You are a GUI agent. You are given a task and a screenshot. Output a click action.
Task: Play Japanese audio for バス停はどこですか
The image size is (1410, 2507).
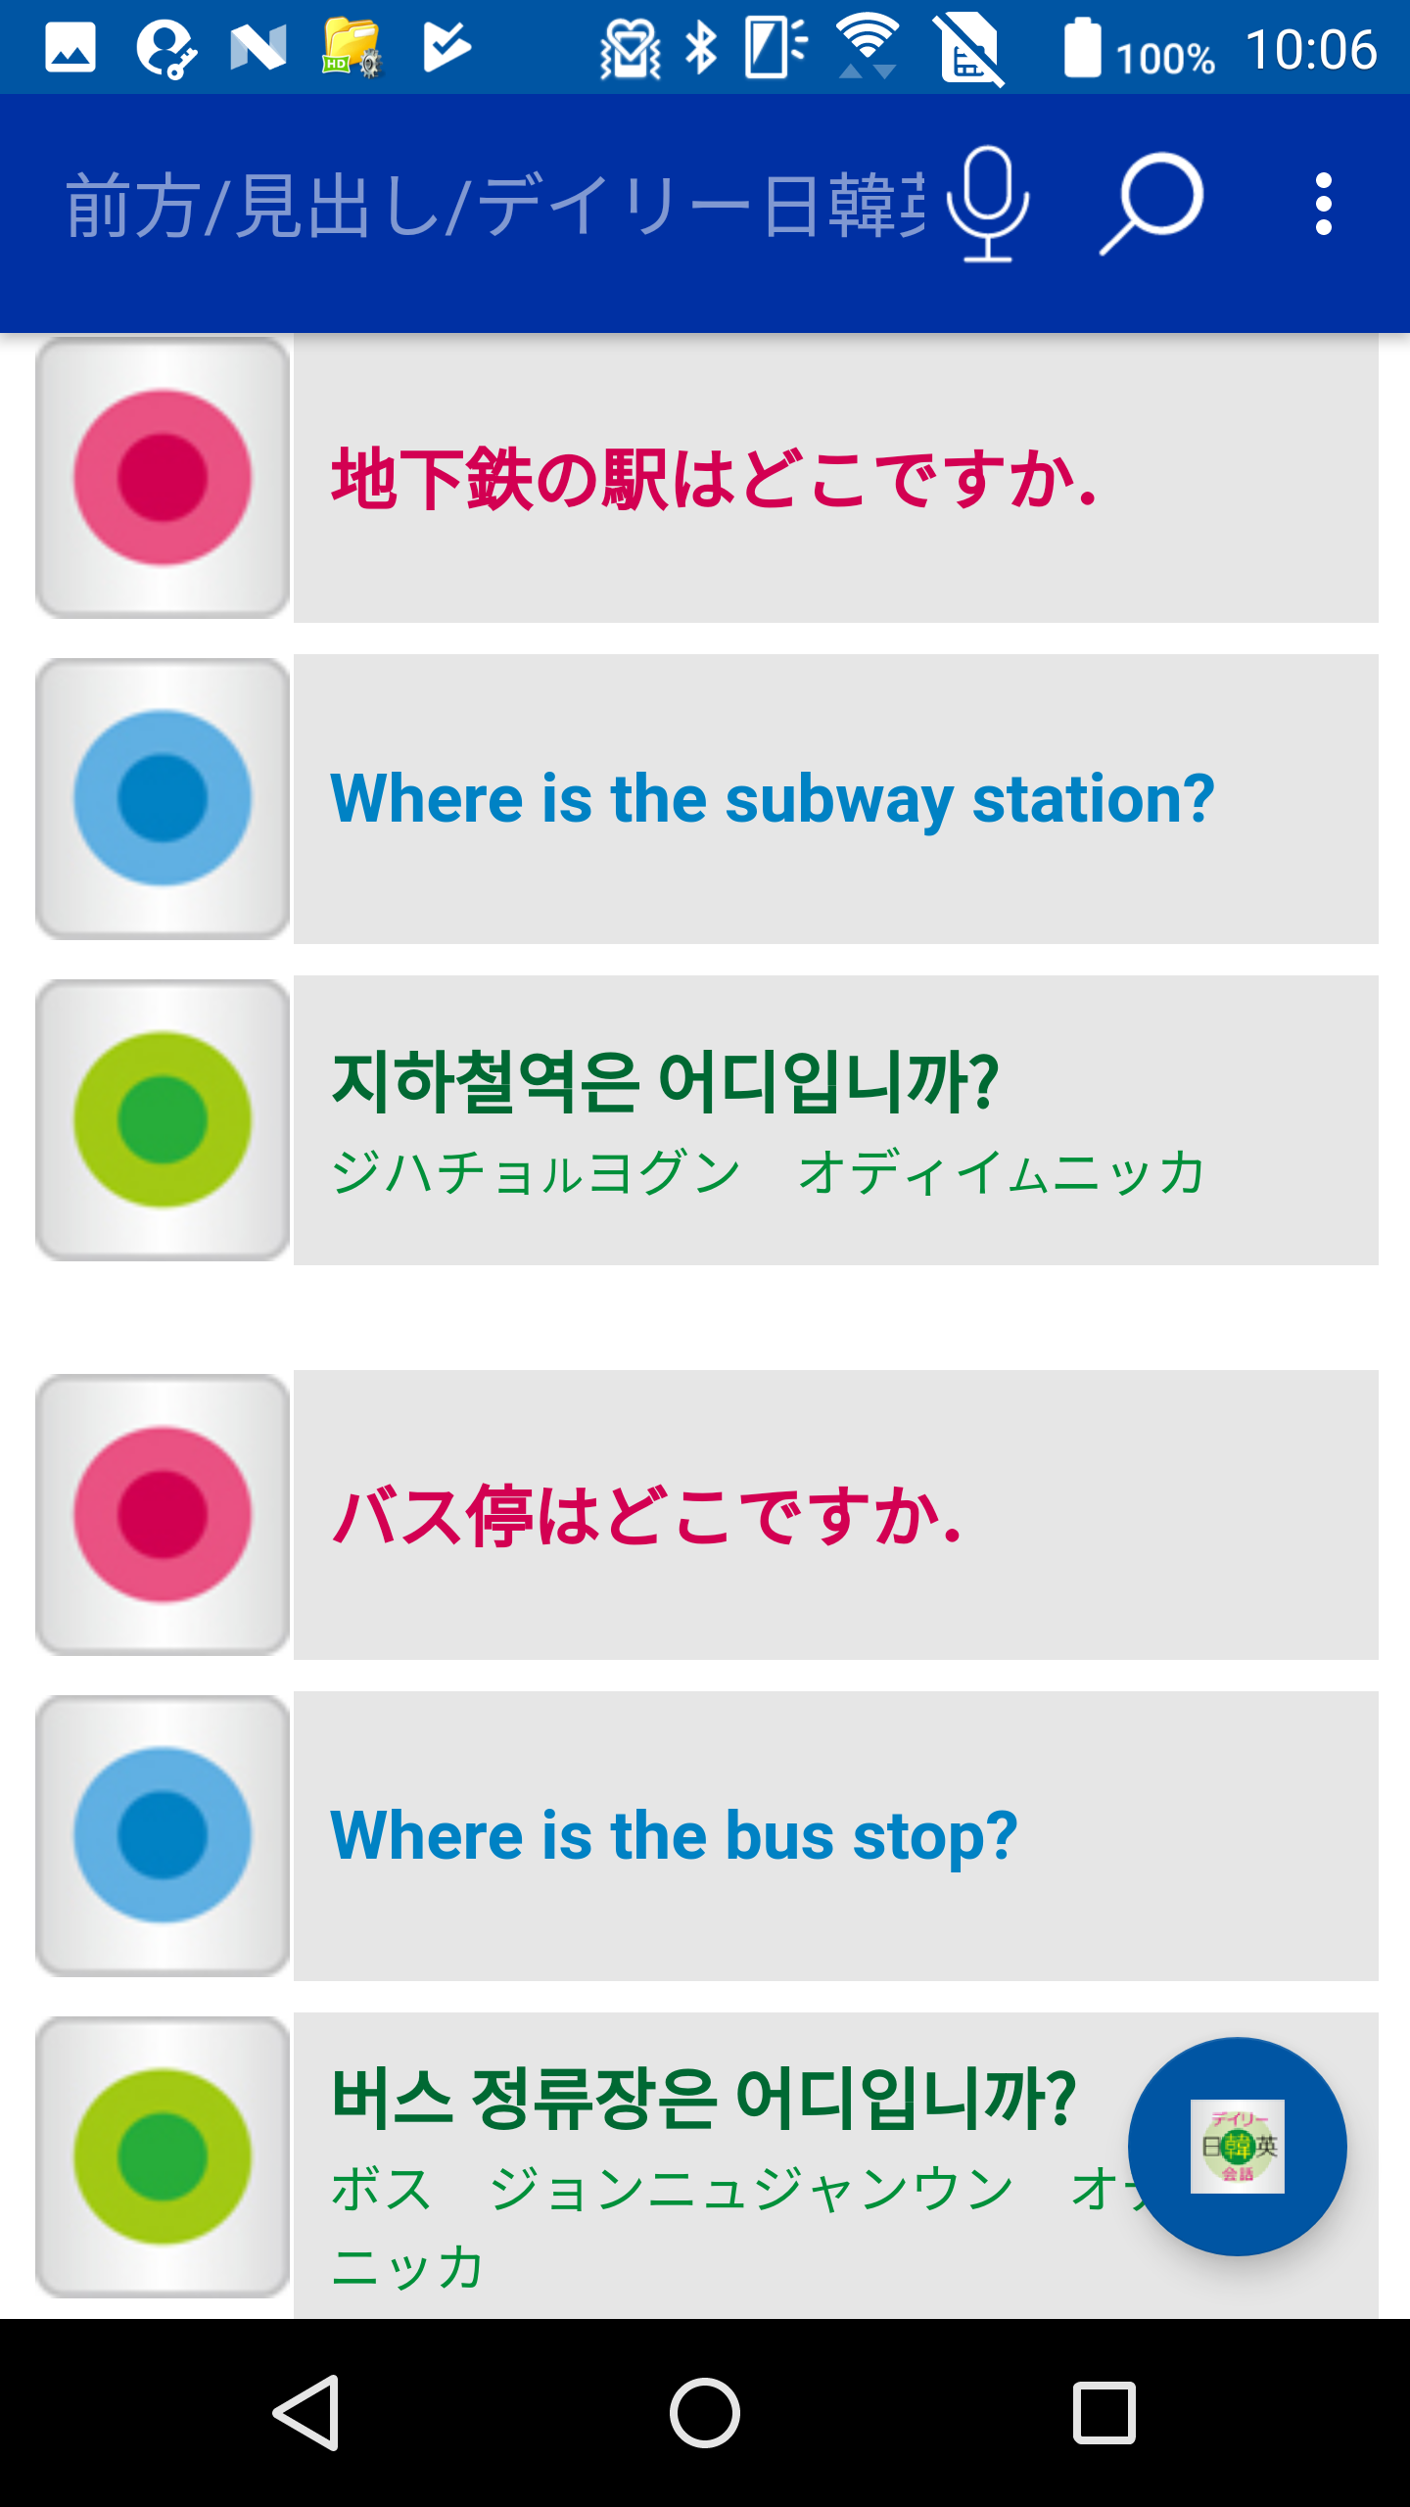point(163,1515)
